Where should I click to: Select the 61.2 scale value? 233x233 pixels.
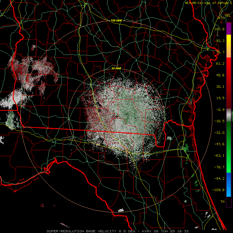click(220, 64)
